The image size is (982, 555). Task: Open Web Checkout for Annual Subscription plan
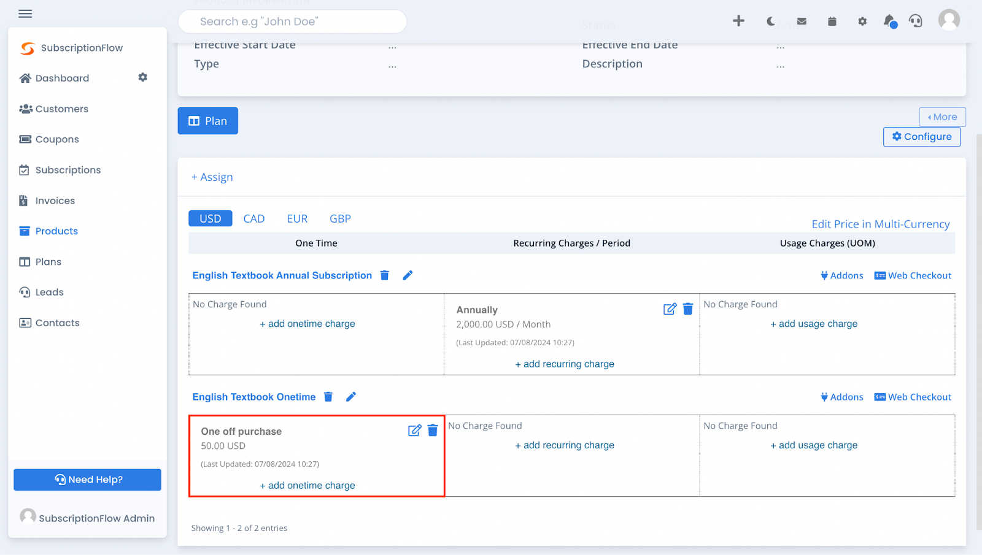[x=913, y=275]
